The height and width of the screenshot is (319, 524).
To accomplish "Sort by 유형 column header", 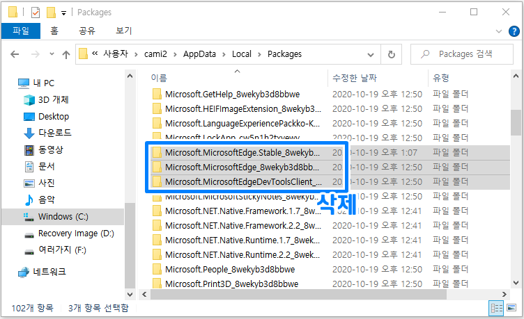I will (441, 78).
